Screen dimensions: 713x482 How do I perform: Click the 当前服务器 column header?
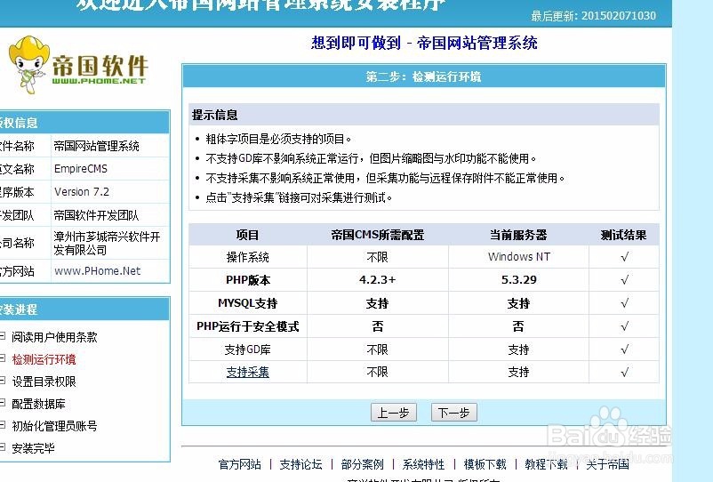click(x=518, y=235)
